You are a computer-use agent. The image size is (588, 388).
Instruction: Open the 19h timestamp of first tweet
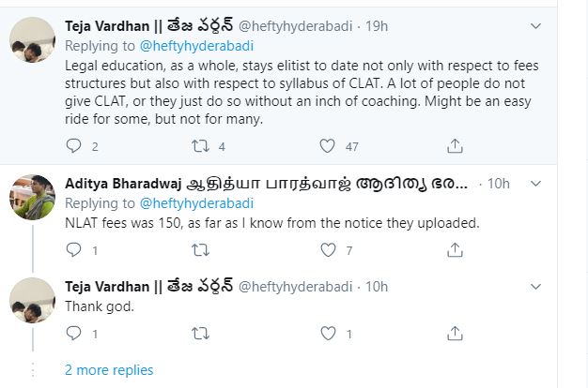click(405, 23)
